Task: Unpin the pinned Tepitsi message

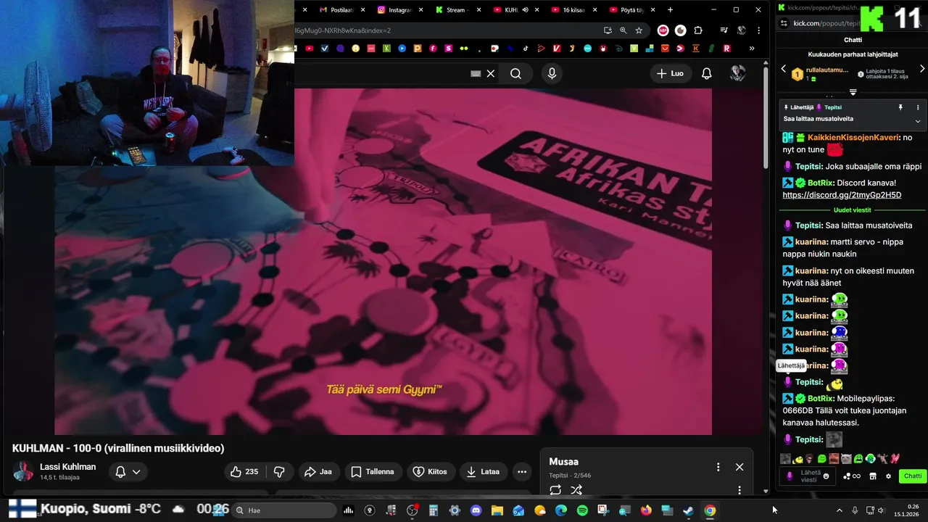Action: tap(900, 107)
